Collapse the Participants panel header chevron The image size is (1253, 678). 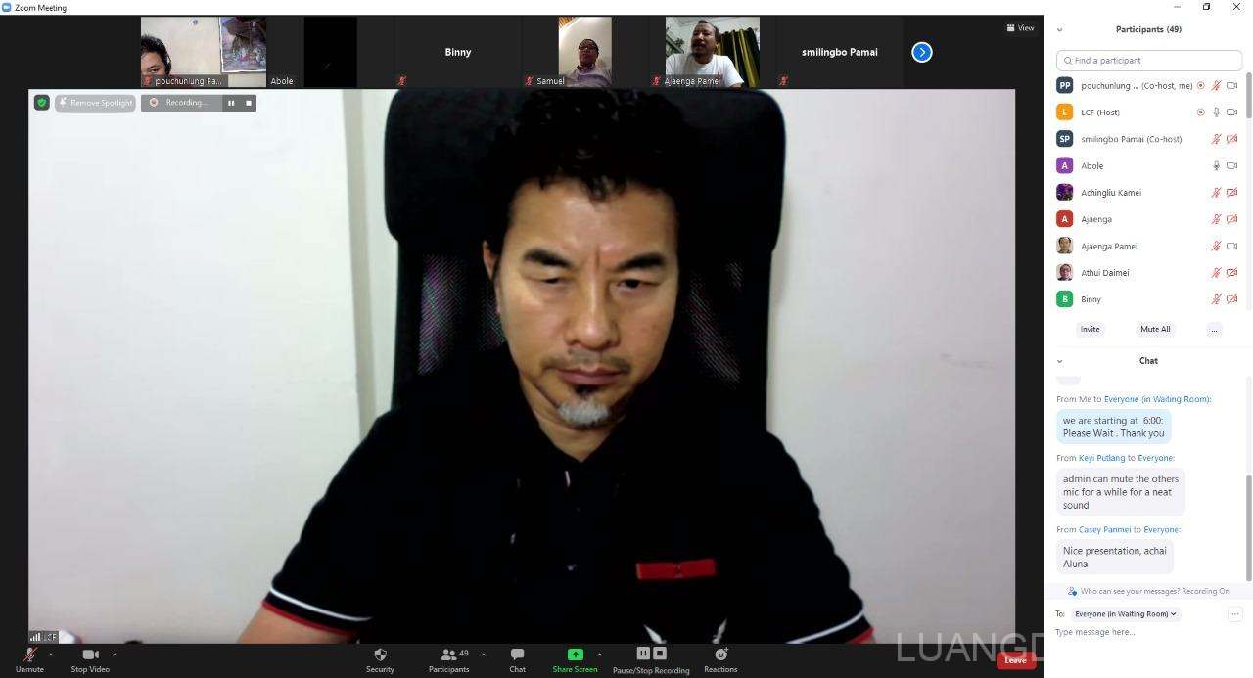pos(1059,30)
